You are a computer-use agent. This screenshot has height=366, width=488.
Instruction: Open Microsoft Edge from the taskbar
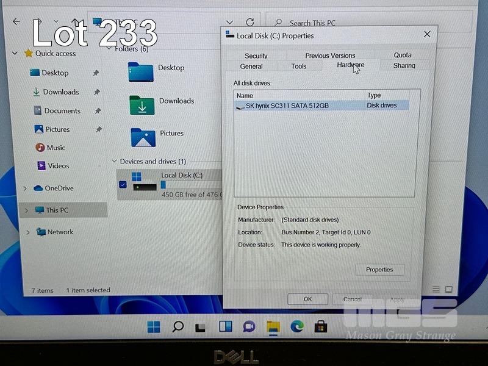[x=297, y=326]
